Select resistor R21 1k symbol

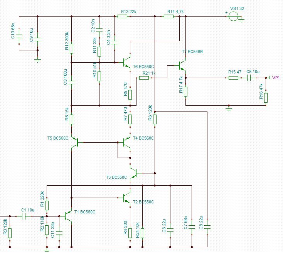tap(144, 78)
